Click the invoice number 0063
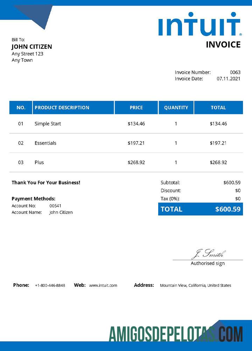252x351 pixels. [x=235, y=72]
